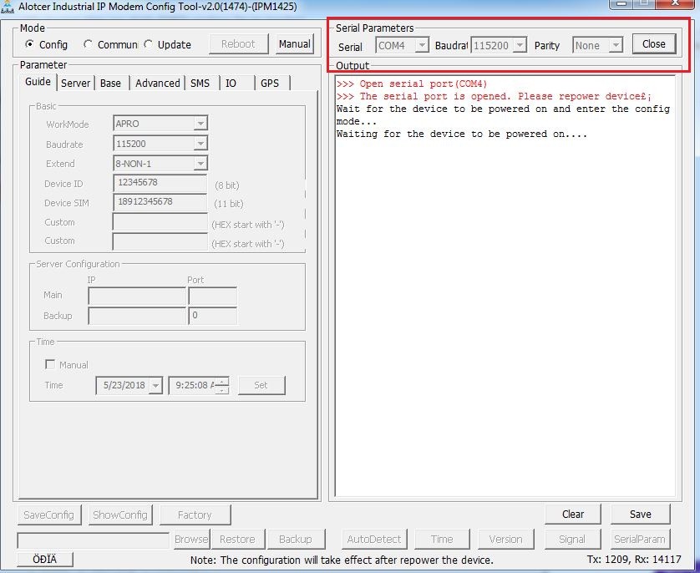This screenshot has height=573, width=700.
Task: Click the first Custom HEX field
Action: pyautogui.click(x=160, y=222)
